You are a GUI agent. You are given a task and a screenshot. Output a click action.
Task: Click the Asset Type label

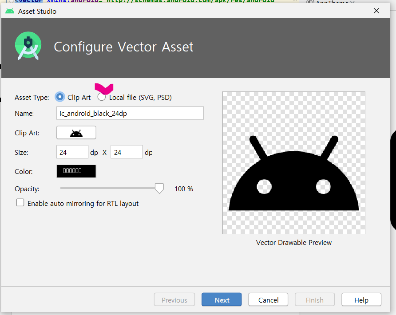(x=32, y=98)
